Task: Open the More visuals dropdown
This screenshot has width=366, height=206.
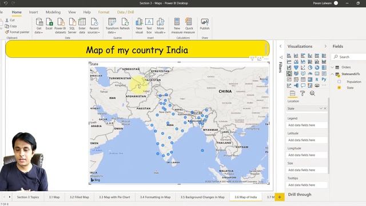Action: tap(160, 26)
